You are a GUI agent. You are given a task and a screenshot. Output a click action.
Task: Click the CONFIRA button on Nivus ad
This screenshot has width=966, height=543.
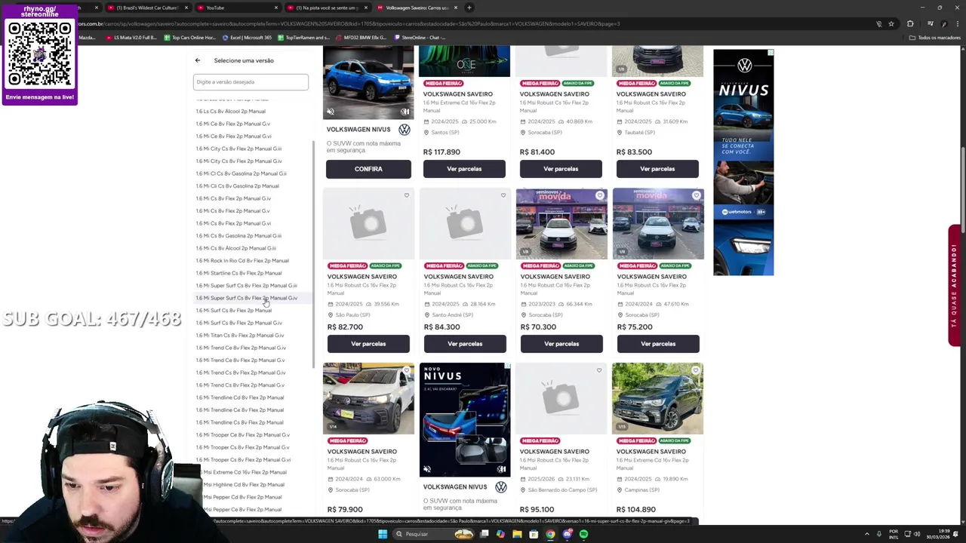(368, 169)
